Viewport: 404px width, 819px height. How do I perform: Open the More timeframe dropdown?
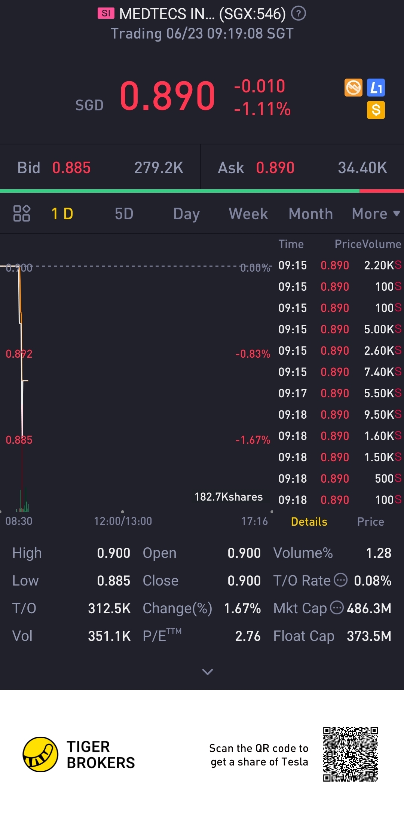click(x=376, y=214)
